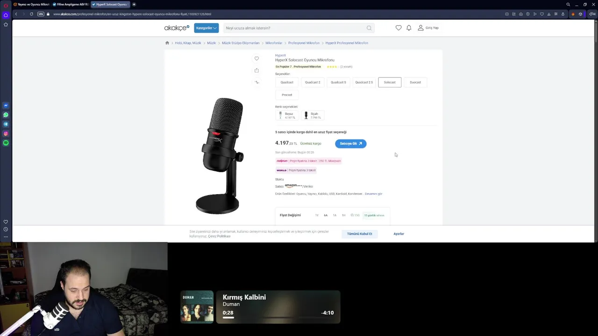Open the split-screen toolbar icon
The image size is (598, 336).
coord(507,14)
